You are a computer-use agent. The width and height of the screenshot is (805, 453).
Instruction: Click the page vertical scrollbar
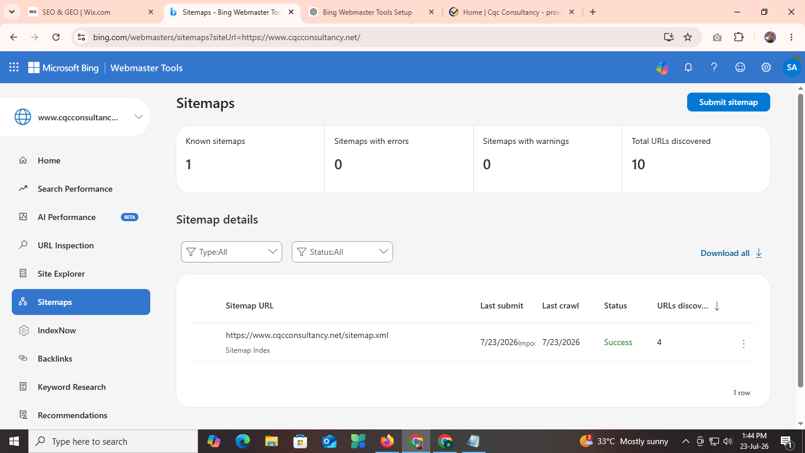coord(800,242)
